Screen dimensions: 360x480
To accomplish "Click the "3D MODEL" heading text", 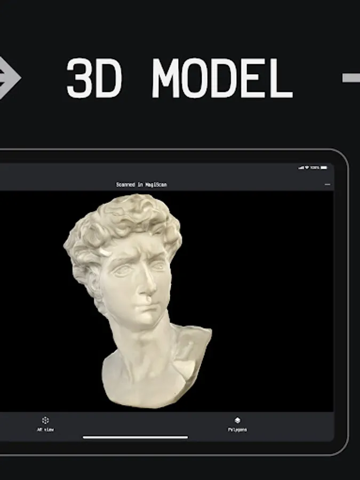I will coord(180,78).
